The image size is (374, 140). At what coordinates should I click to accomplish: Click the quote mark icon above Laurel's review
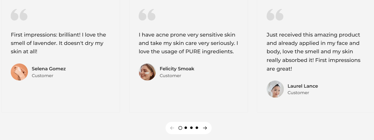[x=275, y=15]
